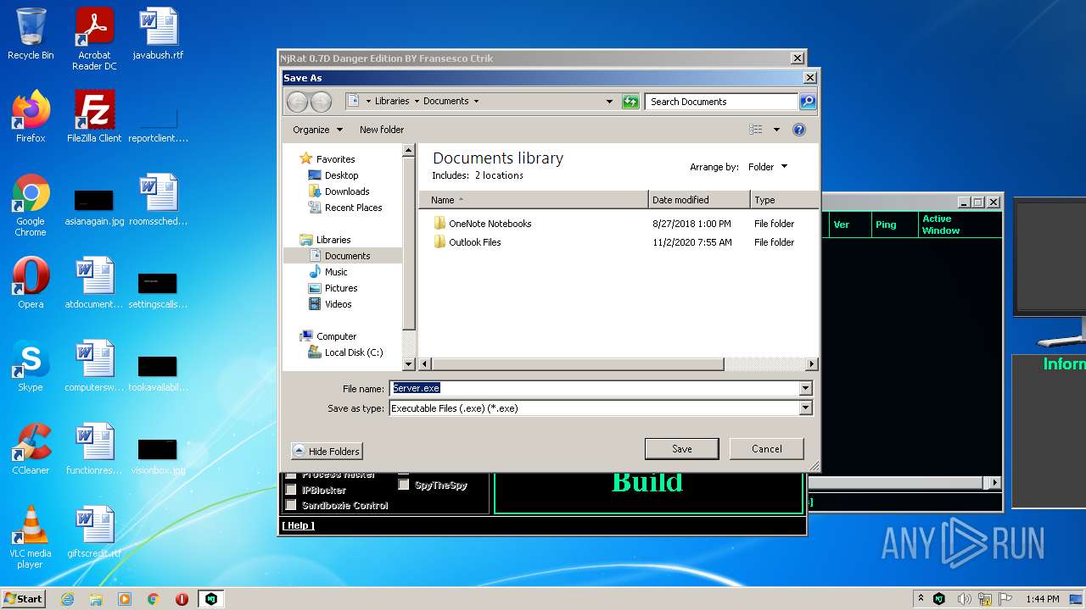Open FileZilla Client desktop shortcut
1086x610 pixels.
coord(94,117)
